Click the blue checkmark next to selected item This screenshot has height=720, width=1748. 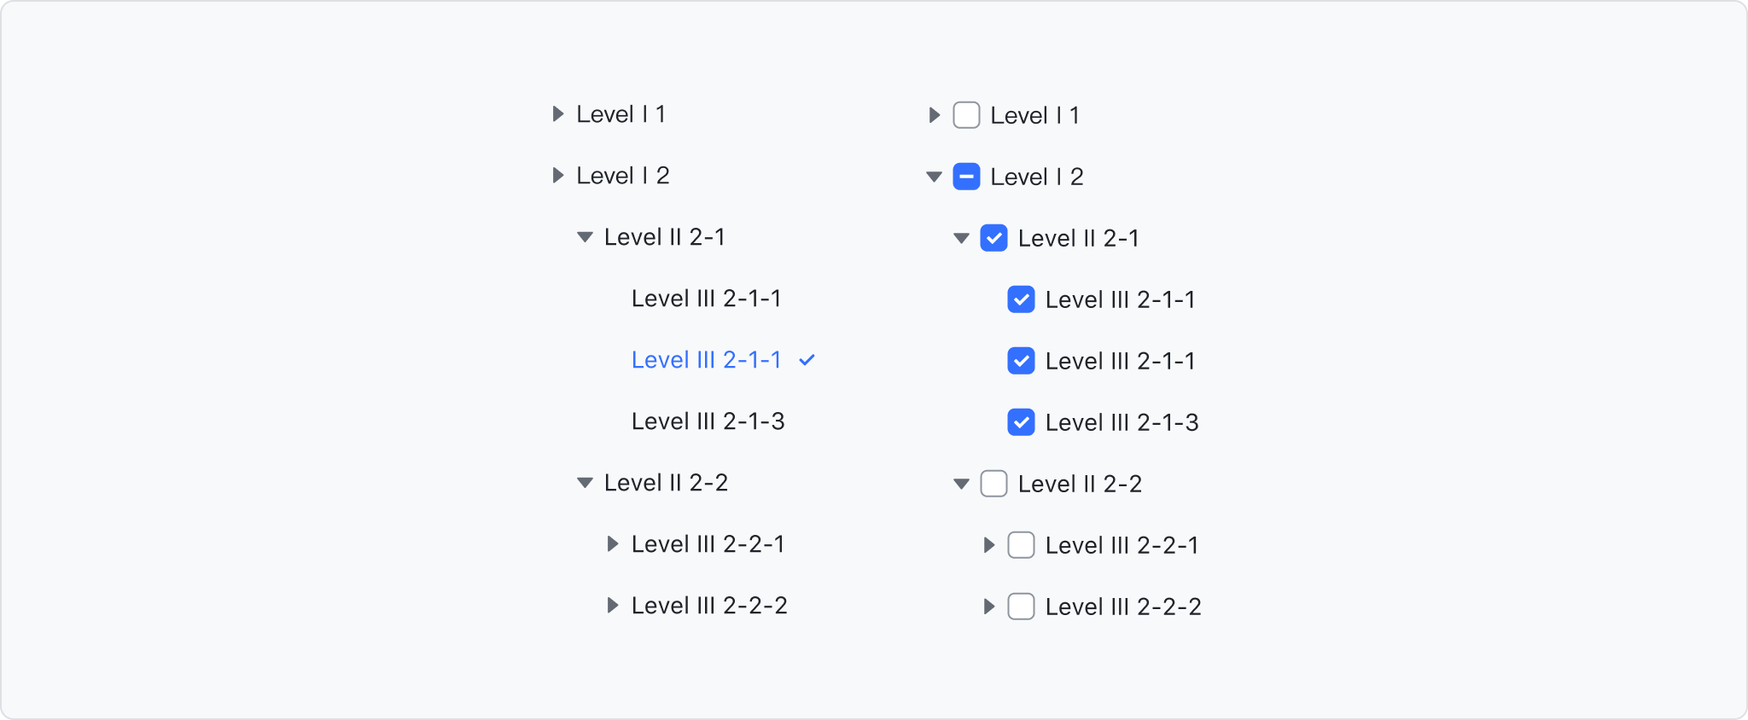click(x=807, y=360)
